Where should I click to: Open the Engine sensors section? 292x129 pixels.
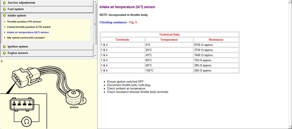tap(18, 53)
